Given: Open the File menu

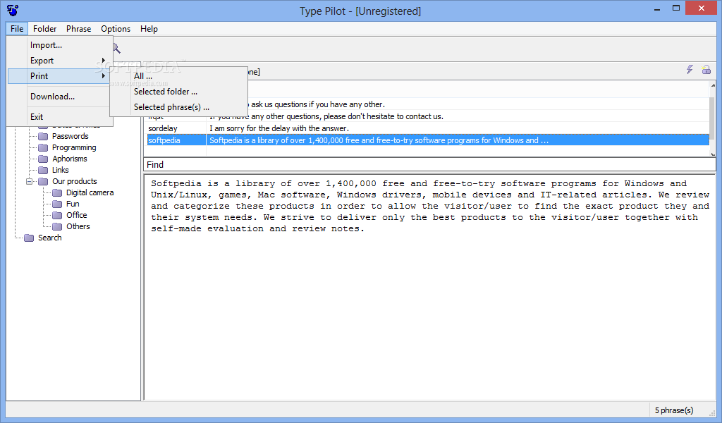Looking at the screenshot, I should pos(17,28).
